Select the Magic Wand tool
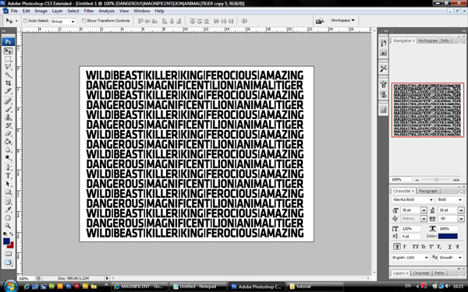This screenshot has width=468, height=292. click(x=8, y=75)
